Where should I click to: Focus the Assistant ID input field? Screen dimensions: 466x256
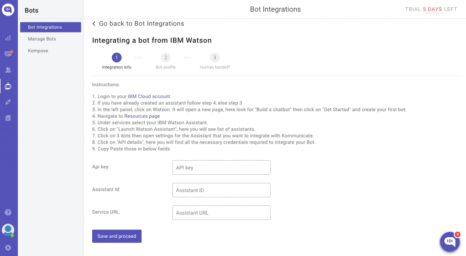point(221,190)
